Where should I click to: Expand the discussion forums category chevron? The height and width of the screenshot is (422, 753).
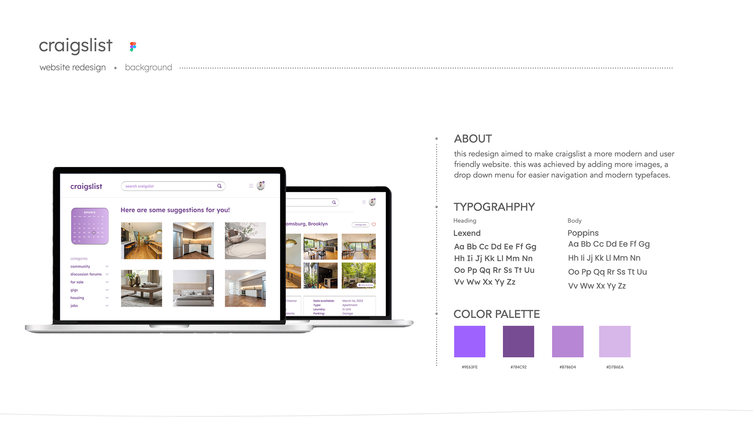click(x=107, y=274)
